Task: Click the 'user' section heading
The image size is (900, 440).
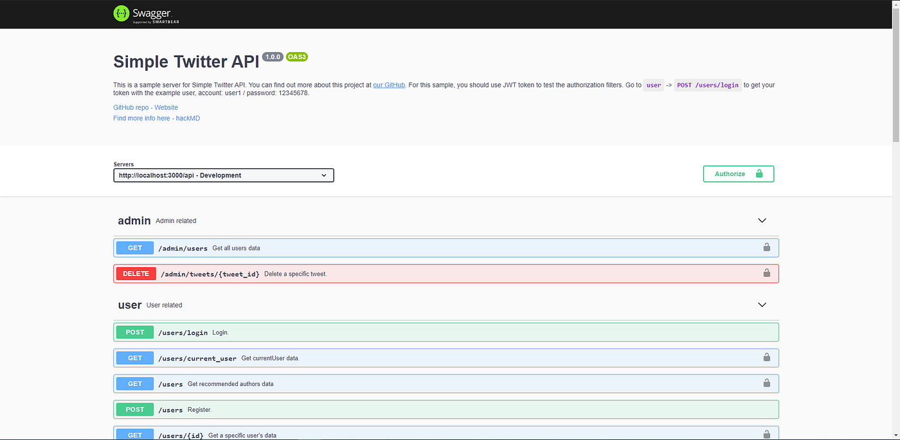Action: pyautogui.click(x=130, y=305)
